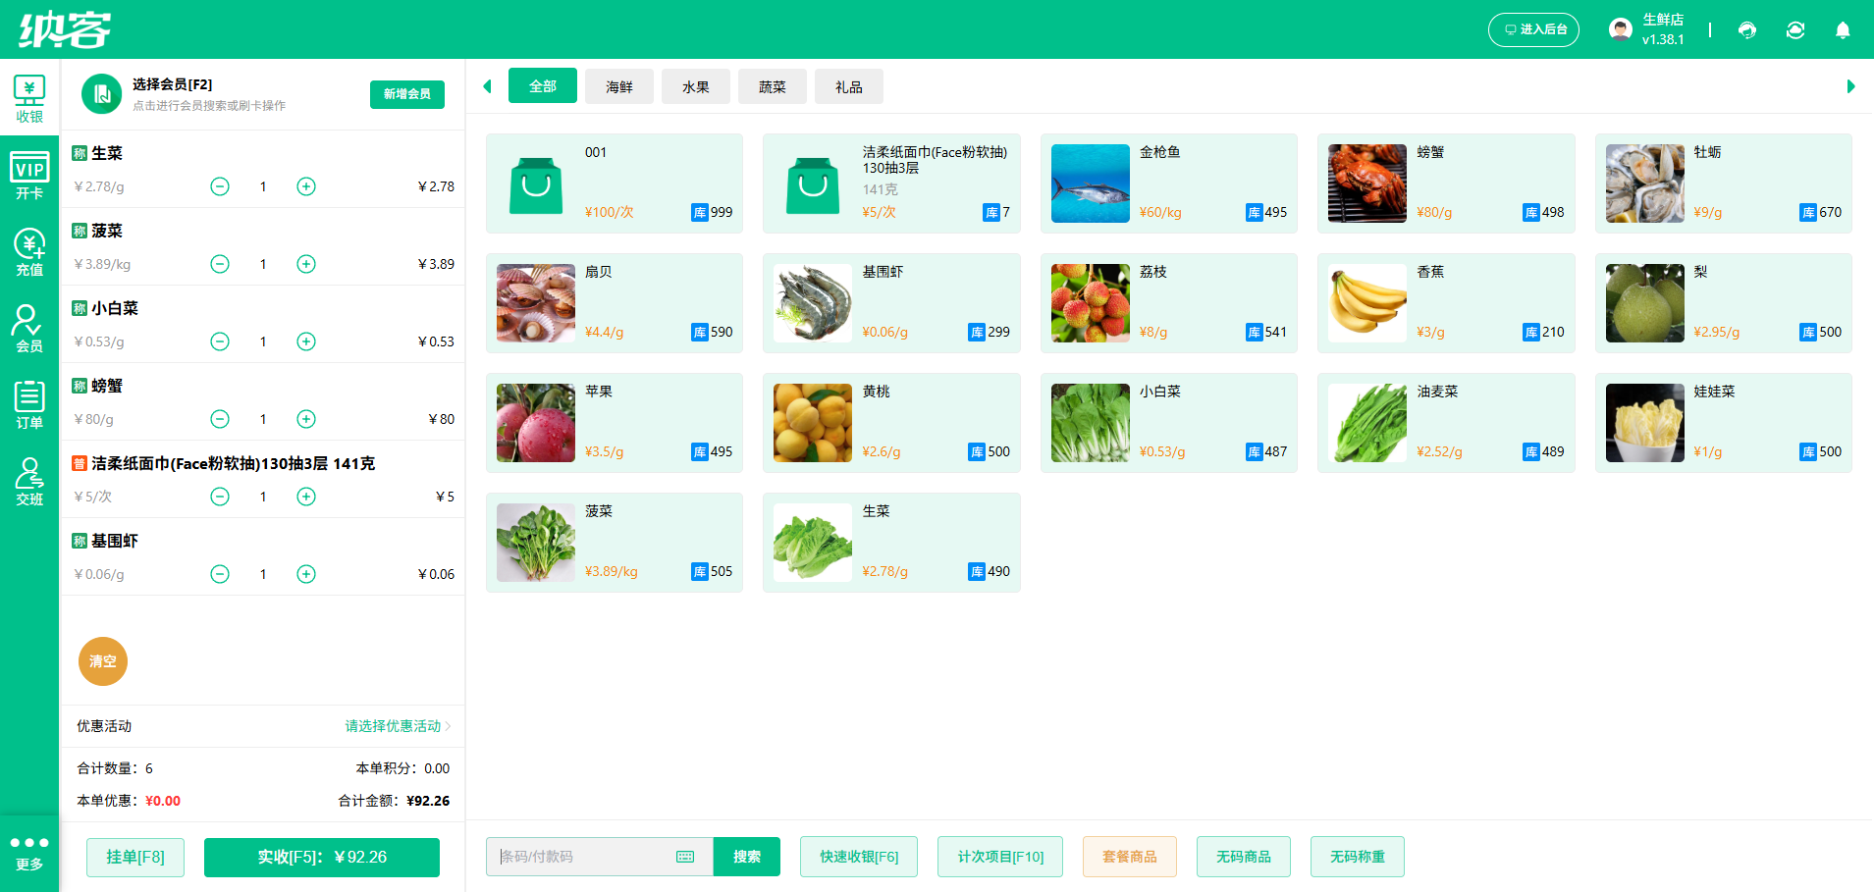Screen dimensions: 1874x892
Task: Click the 无码称重 button
Action: pyautogui.click(x=1358, y=857)
